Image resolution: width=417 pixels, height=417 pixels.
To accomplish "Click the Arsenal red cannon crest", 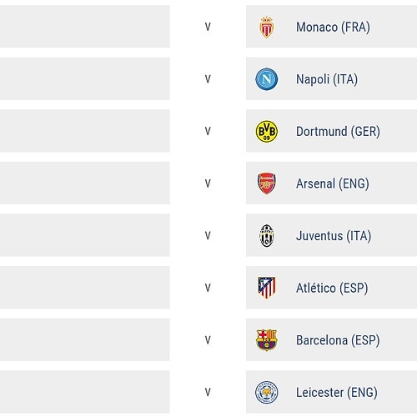I will pyautogui.click(x=267, y=183).
